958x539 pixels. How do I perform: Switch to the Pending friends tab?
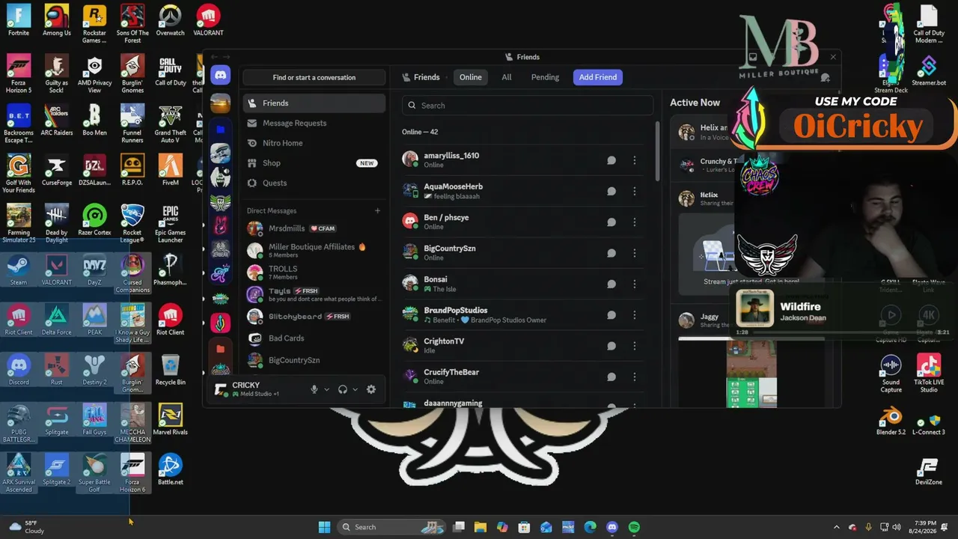[x=545, y=77]
